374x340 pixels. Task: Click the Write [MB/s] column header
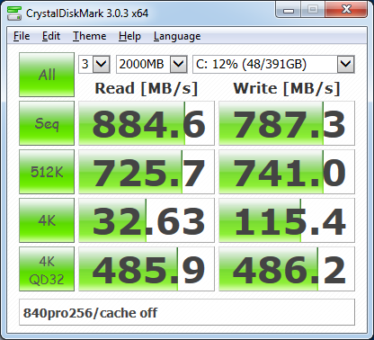pos(287,89)
